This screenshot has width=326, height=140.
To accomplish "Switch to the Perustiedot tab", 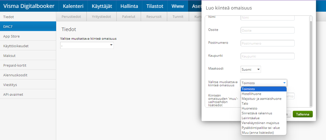I will [71, 17].
